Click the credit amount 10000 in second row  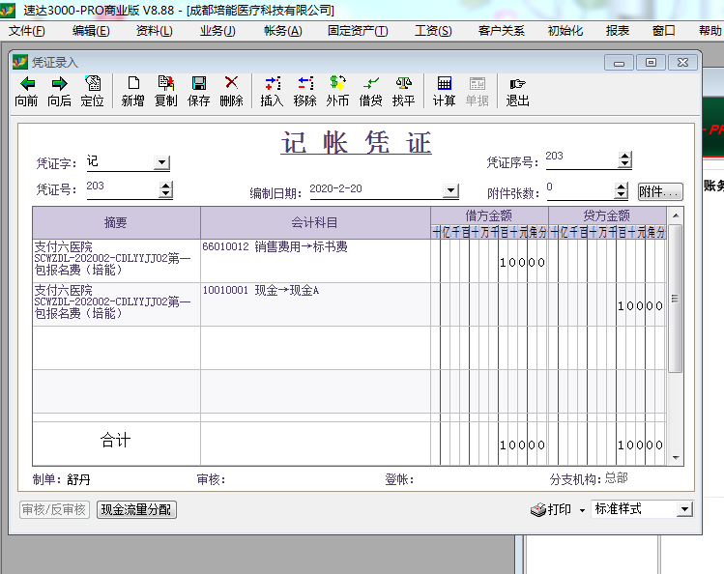pyautogui.click(x=641, y=306)
